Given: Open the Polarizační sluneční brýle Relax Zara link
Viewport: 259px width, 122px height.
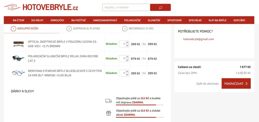Looking at the screenshot, I should click(63, 58).
